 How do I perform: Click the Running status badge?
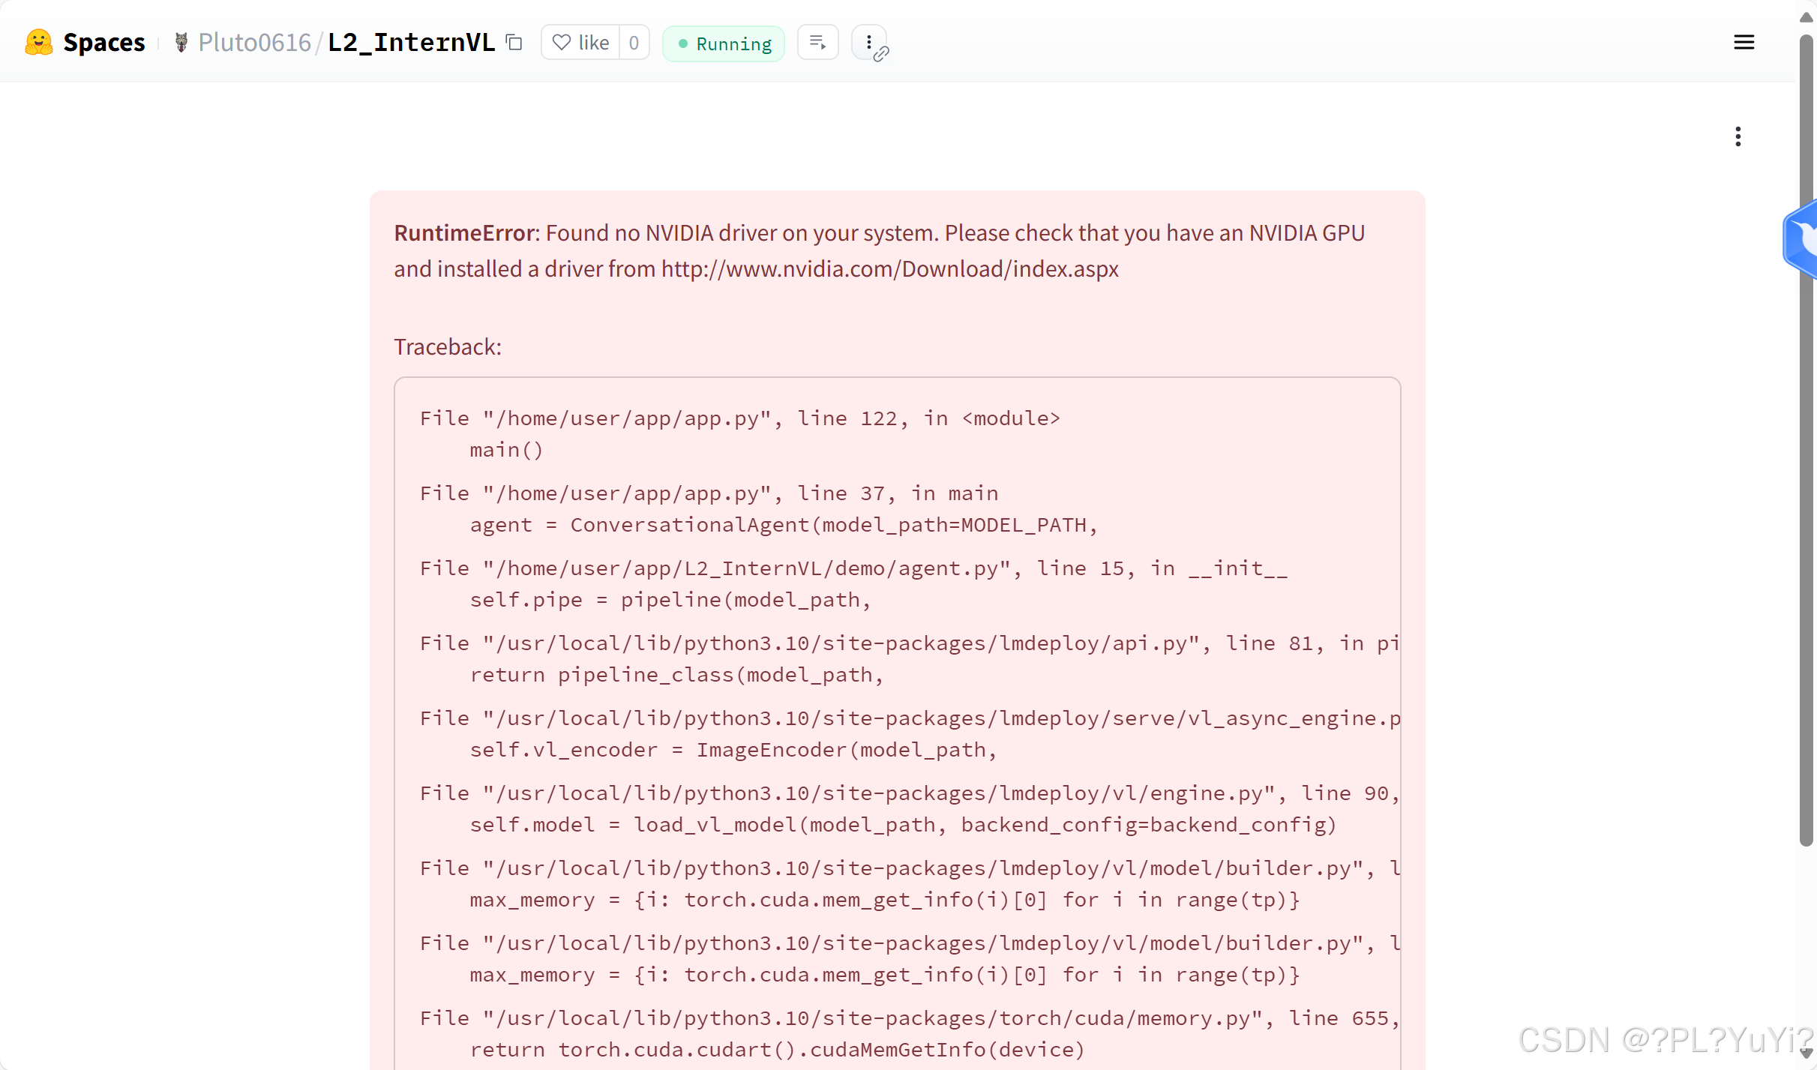(724, 44)
